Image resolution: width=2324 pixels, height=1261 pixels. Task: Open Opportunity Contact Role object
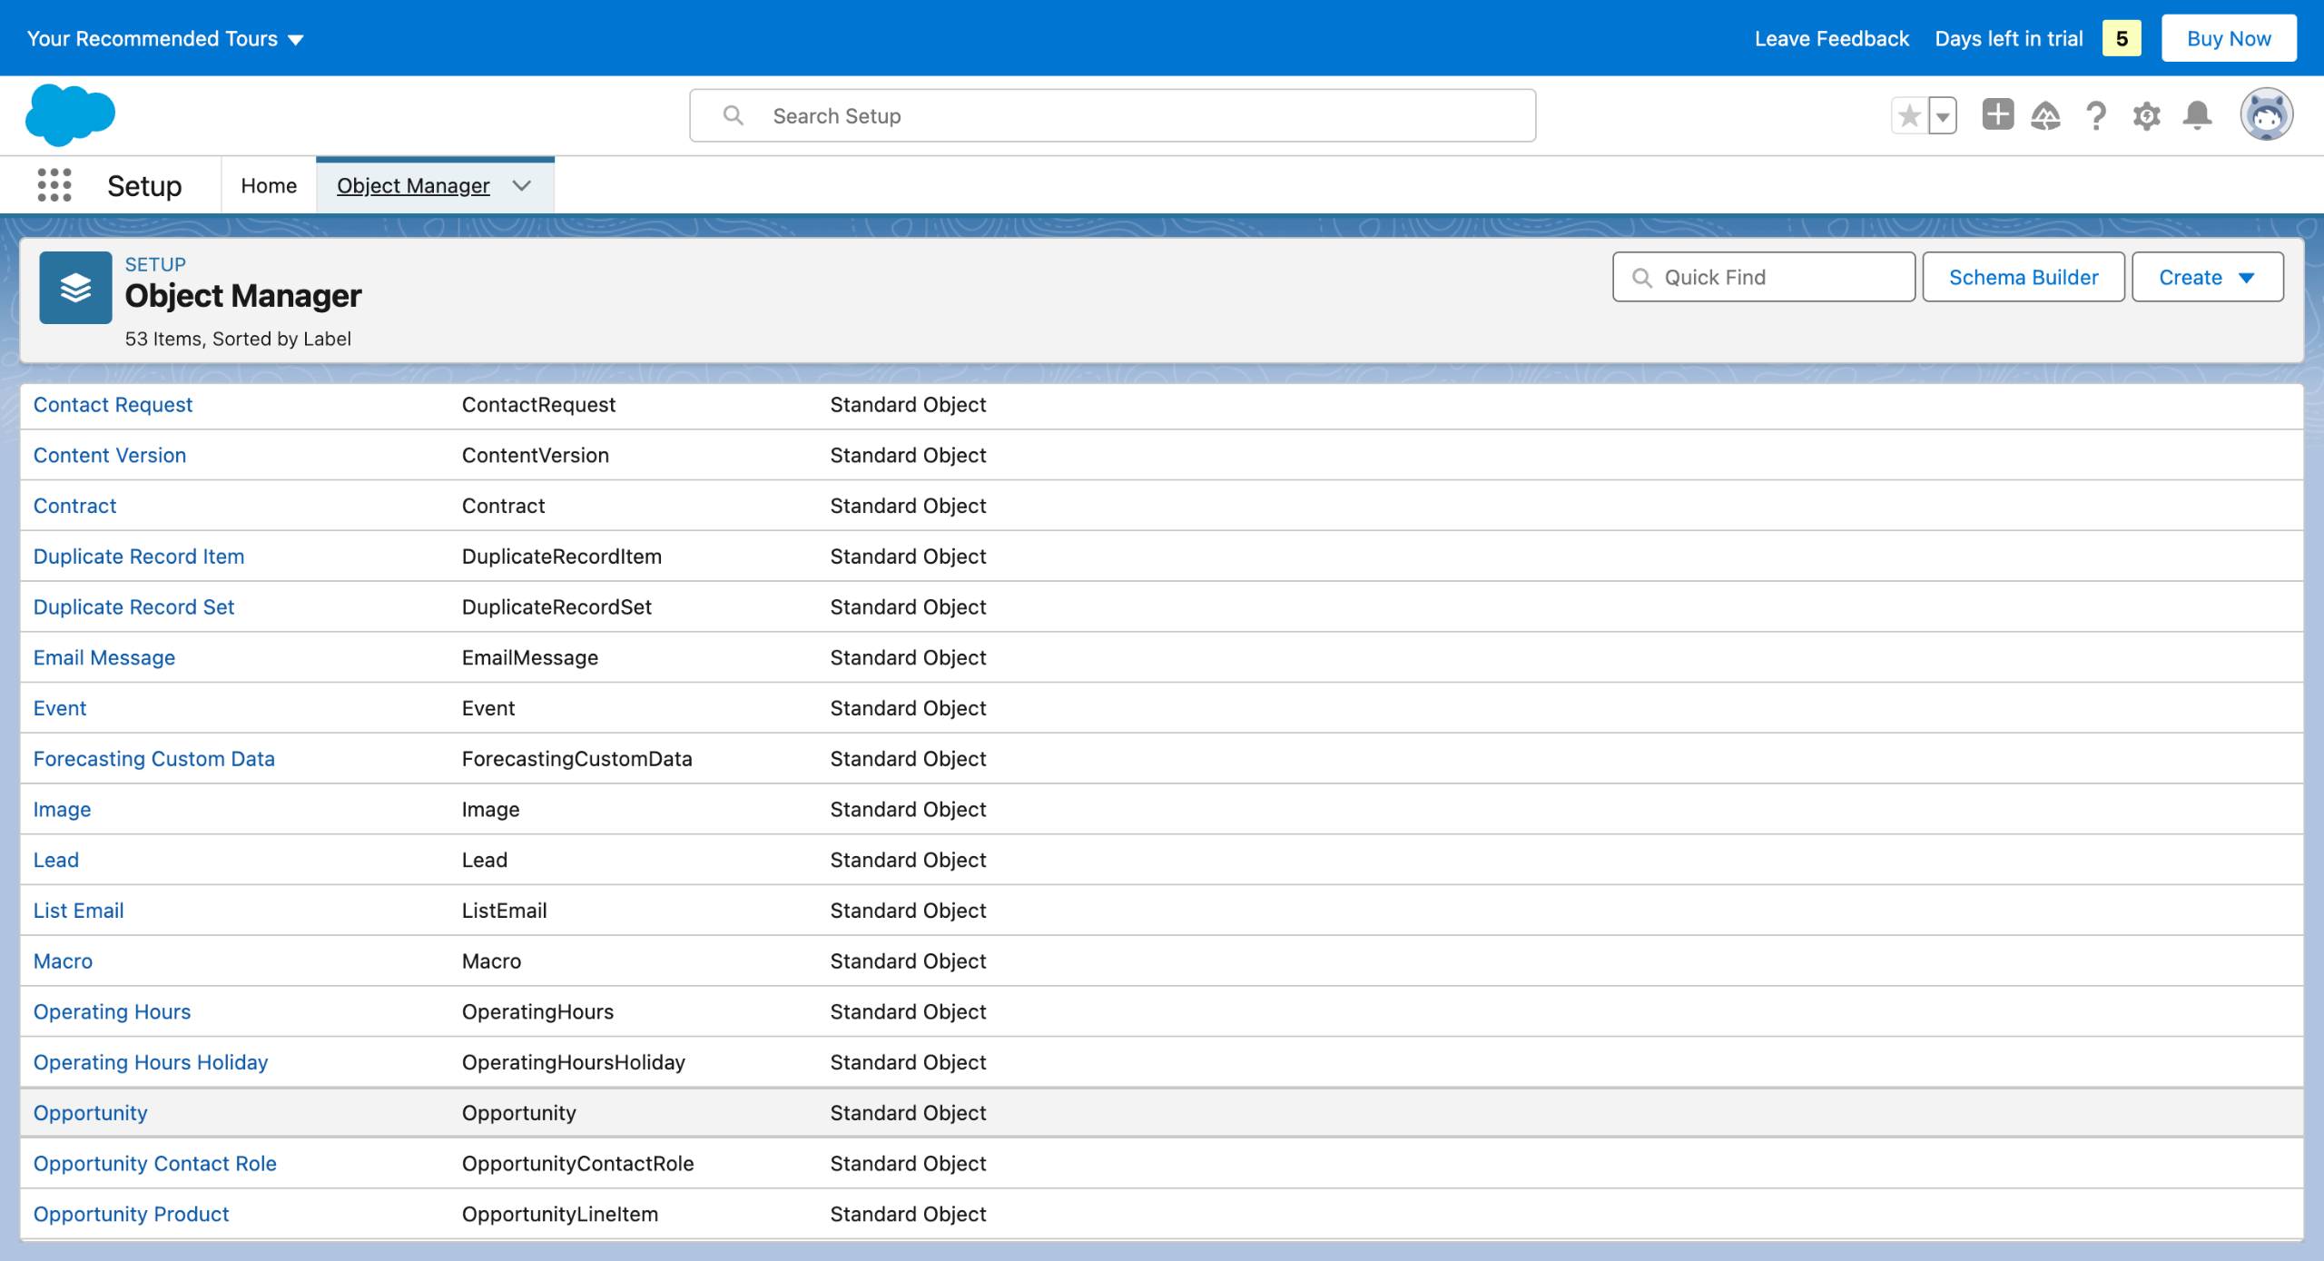(155, 1164)
